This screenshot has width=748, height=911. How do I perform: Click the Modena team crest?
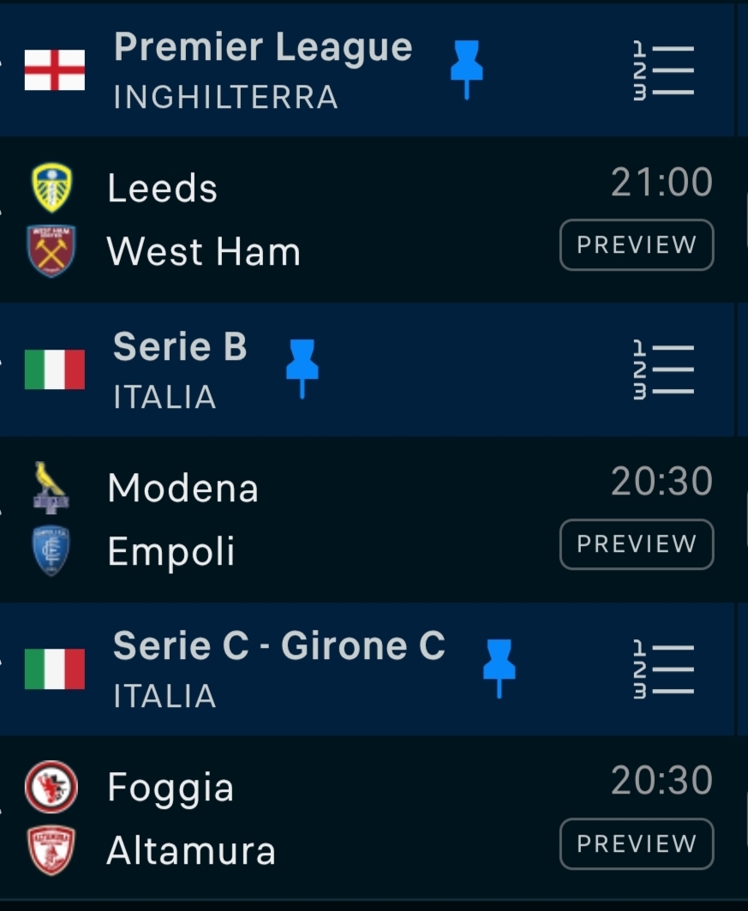(x=52, y=488)
